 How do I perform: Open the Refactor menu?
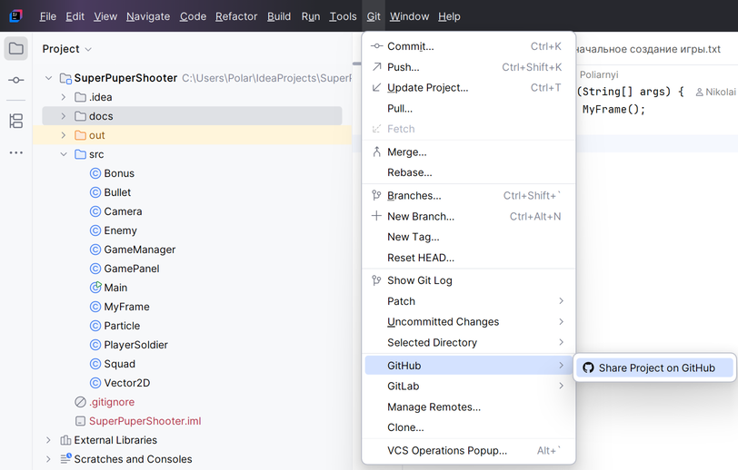click(236, 16)
